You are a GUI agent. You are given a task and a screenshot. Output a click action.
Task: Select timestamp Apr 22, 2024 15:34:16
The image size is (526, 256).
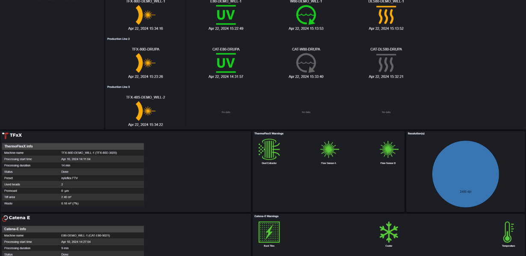[x=145, y=29]
